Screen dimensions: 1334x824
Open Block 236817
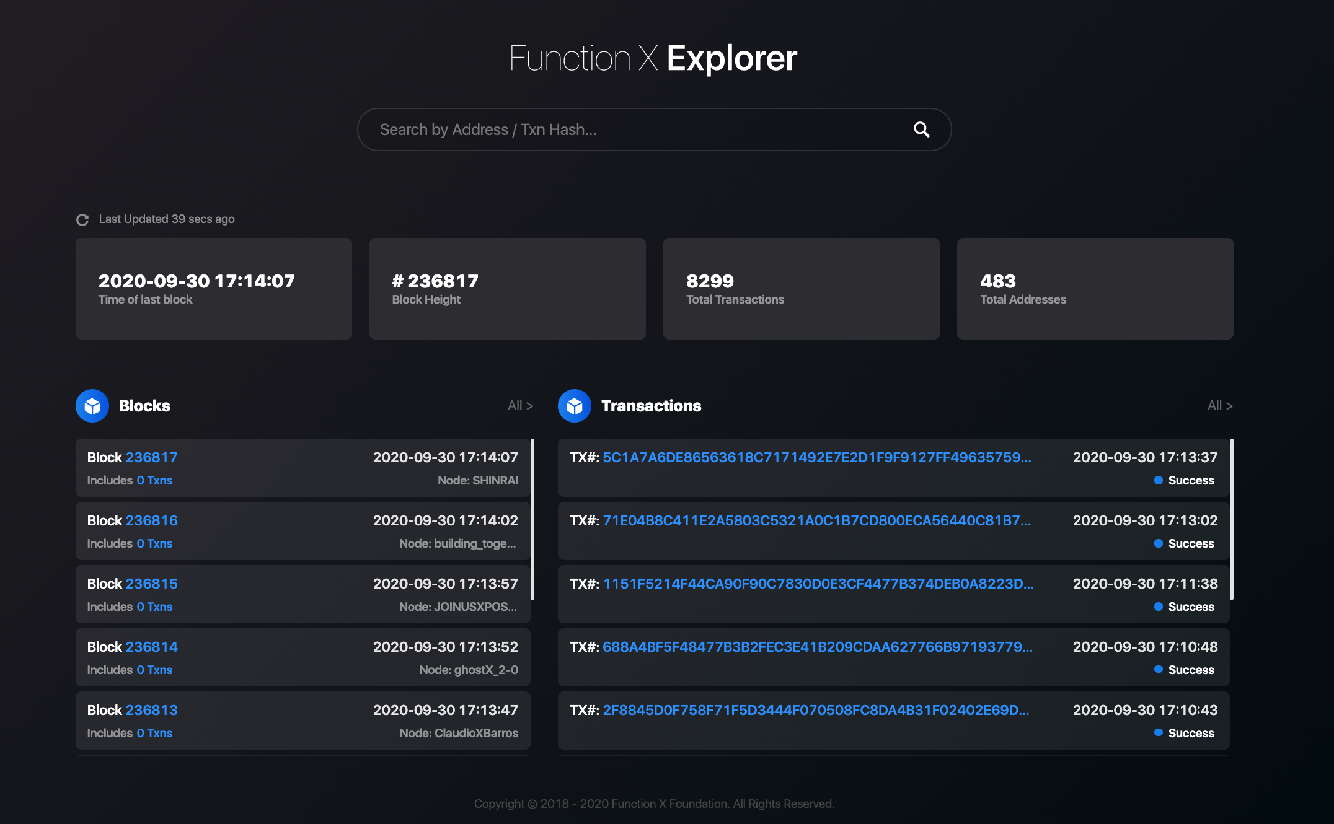pyautogui.click(x=151, y=457)
